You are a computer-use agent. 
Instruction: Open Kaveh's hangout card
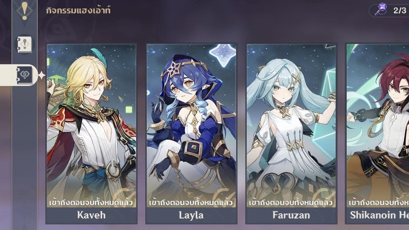click(x=91, y=134)
